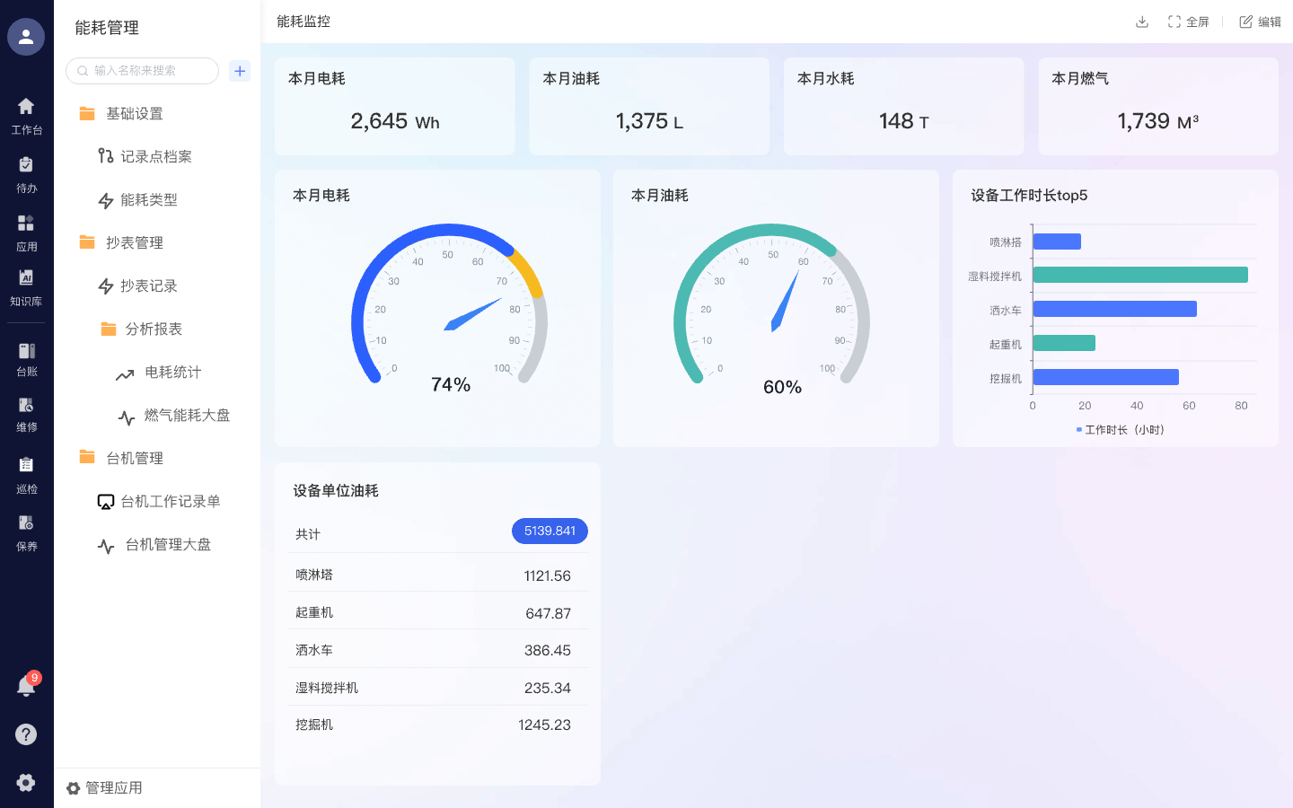Image resolution: width=1293 pixels, height=808 pixels.
Task: Click the 编辑 edit button
Action: [x=1261, y=21]
